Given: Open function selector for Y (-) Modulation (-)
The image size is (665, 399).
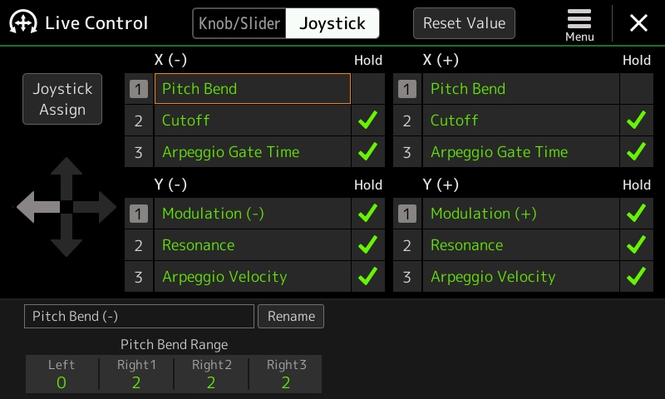Looking at the screenshot, I should 253,214.
